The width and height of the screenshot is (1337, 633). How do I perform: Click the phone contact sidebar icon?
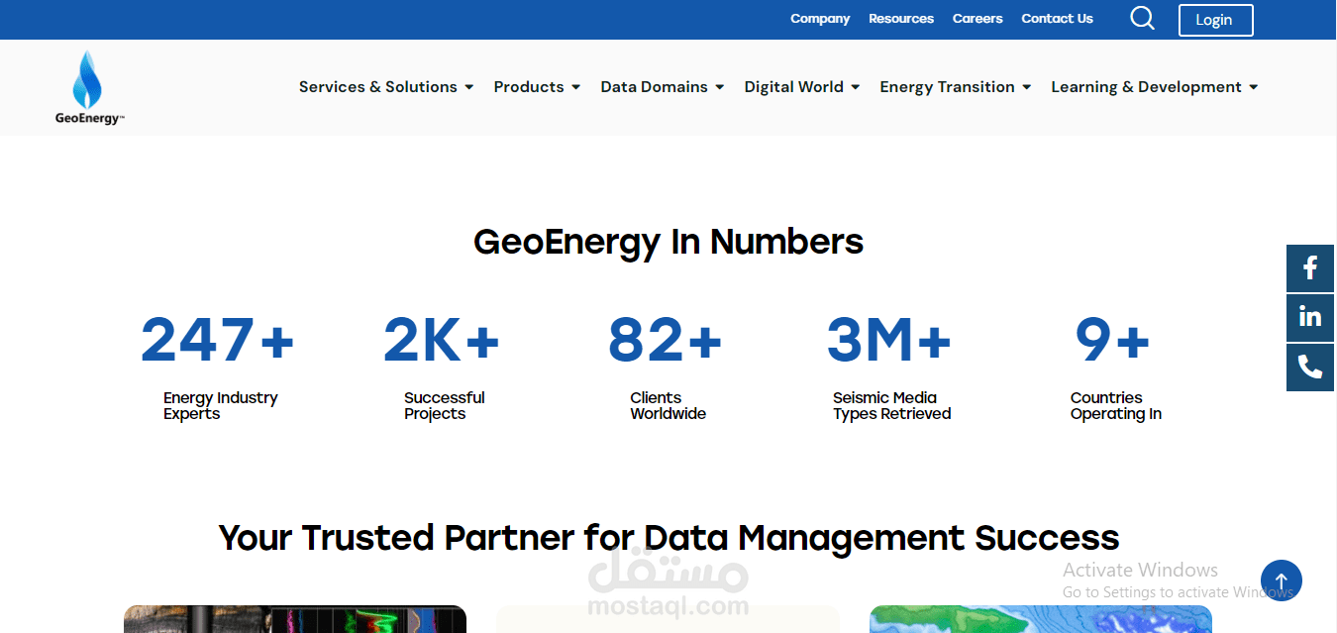1310,368
